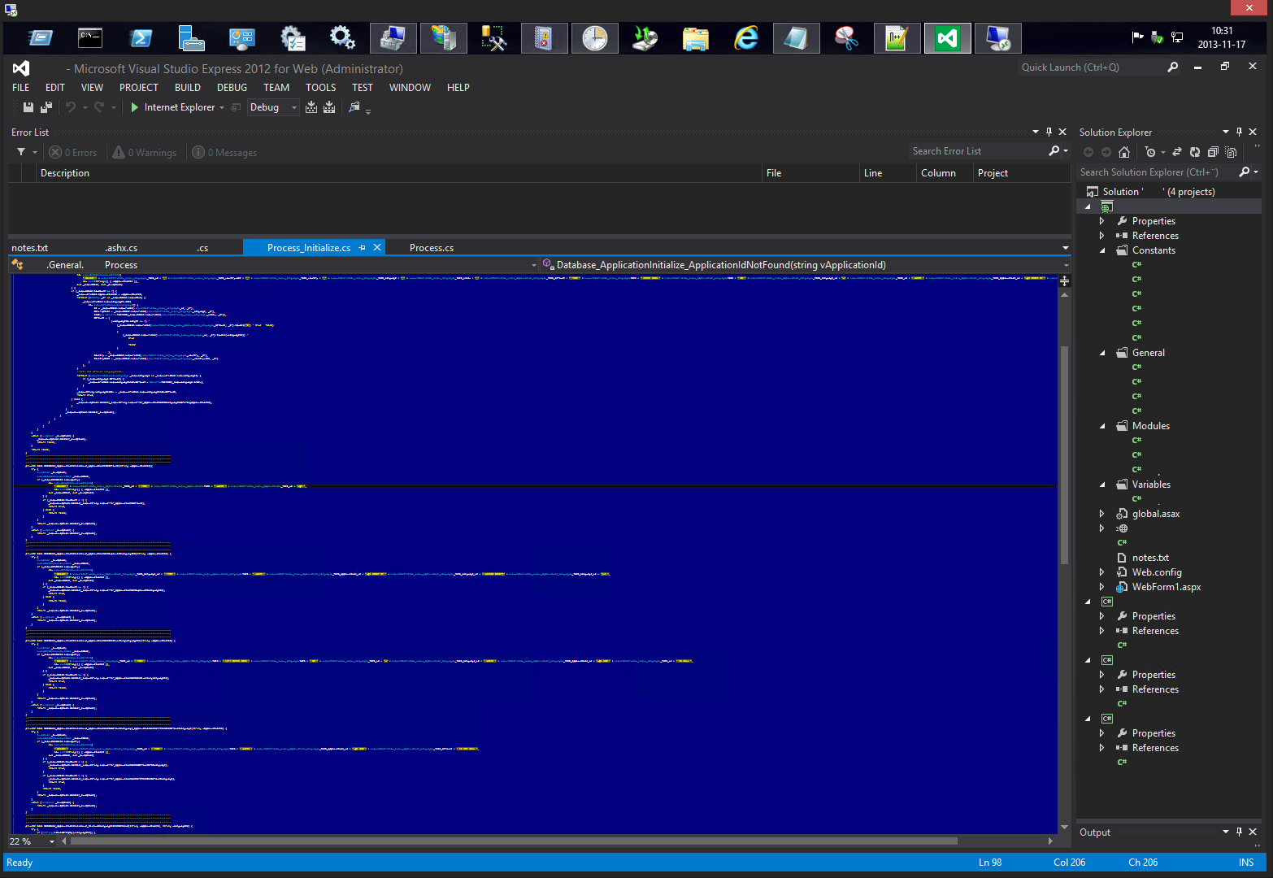Click the Internet Explorer start button label
Screen dimensions: 1273x878
[x=180, y=107]
